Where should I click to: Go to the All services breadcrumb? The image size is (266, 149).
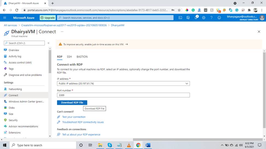pos(10,25)
